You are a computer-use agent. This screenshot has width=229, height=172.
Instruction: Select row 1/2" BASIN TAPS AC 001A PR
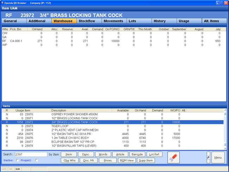pos(113,134)
